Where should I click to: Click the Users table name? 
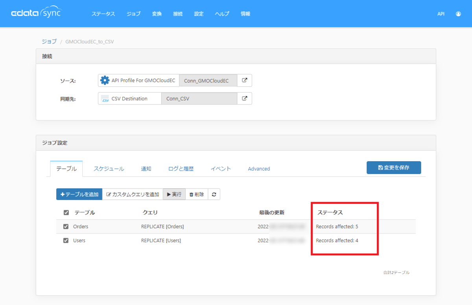click(79, 241)
